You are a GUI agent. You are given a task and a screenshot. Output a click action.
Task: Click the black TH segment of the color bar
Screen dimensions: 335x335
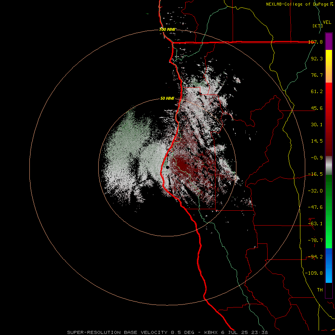pyautogui.click(x=329, y=290)
